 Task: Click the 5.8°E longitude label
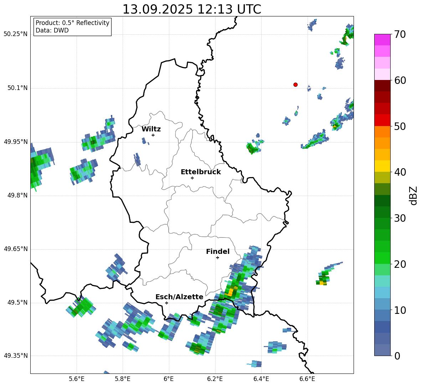123,379
